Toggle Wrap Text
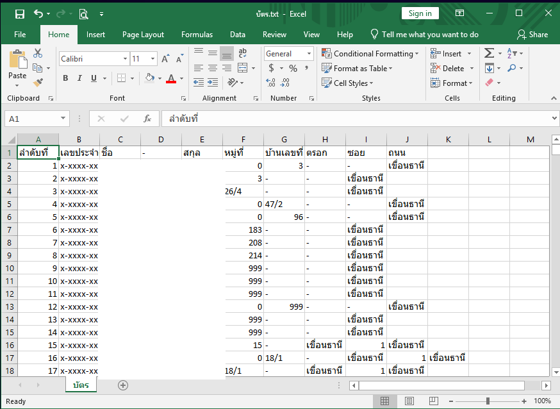The image size is (560, 409). [x=242, y=53]
